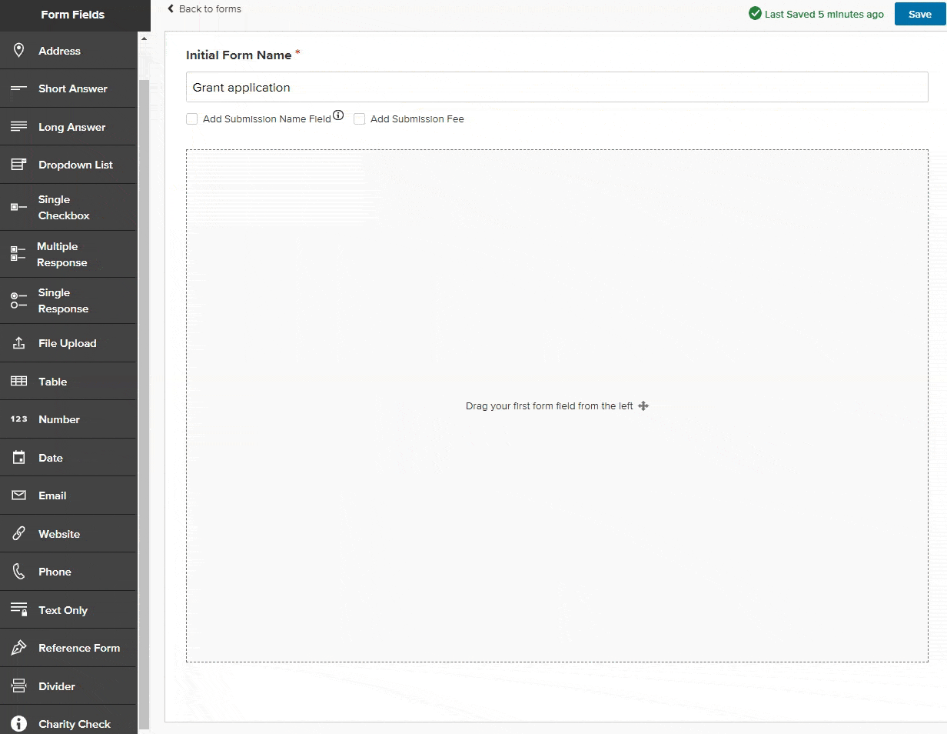Click info icon beside Submission Name Field
This screenshot has width=947, height=734.
[338, 115]
